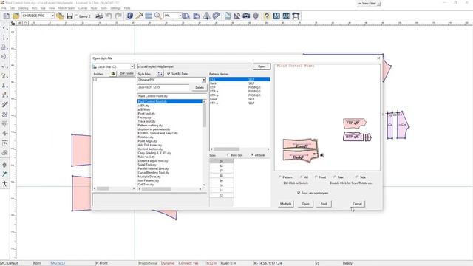The image size is (473, 266).
Task: Click the lock icon above the ruler
Action: point(13,23)
